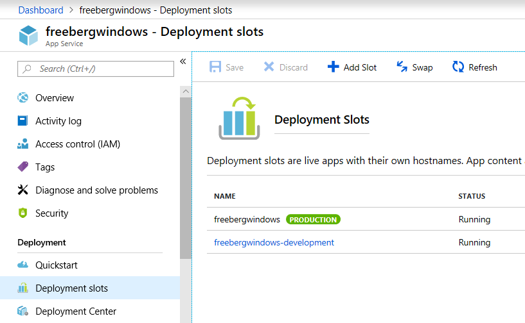This screenshot has width=525, height=323.
Task: Click the App Service subtitle
Action: point(64,44)
